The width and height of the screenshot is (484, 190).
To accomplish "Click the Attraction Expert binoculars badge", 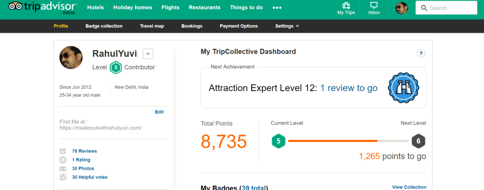I will coord(404,88).
